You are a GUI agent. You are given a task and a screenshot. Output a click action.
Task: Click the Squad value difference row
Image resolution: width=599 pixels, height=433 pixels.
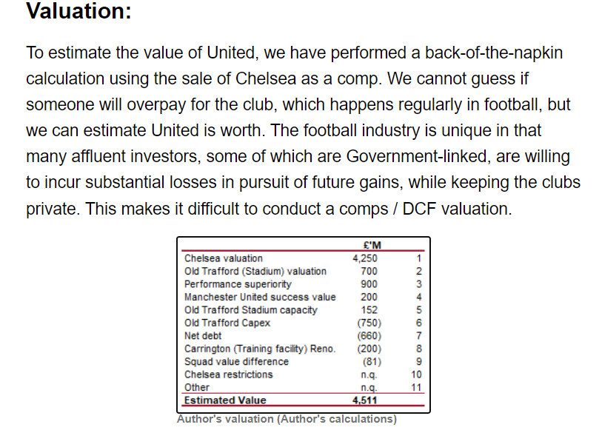pos(304,362)
